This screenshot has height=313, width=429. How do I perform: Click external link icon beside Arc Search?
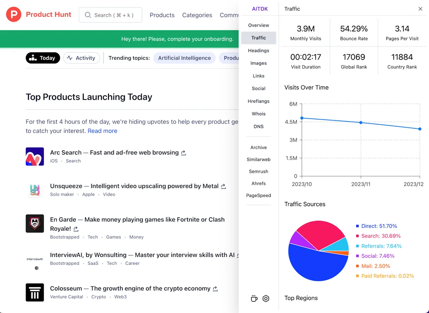point(183,153)
